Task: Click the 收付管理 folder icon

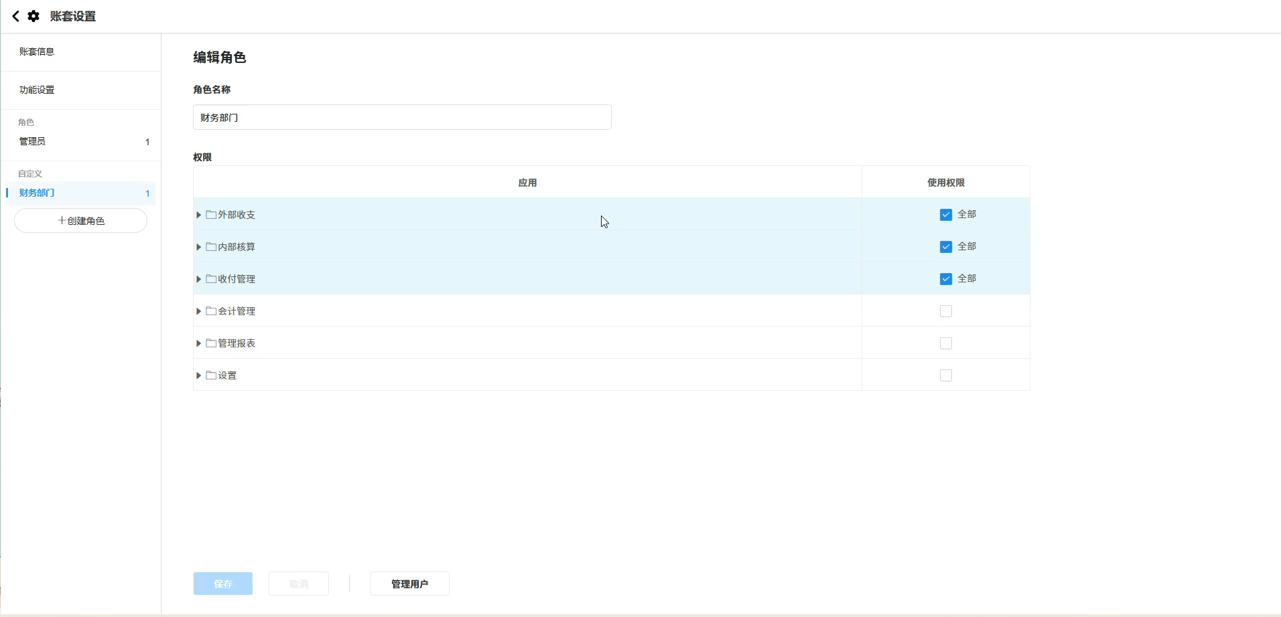Action: (211, 279)
